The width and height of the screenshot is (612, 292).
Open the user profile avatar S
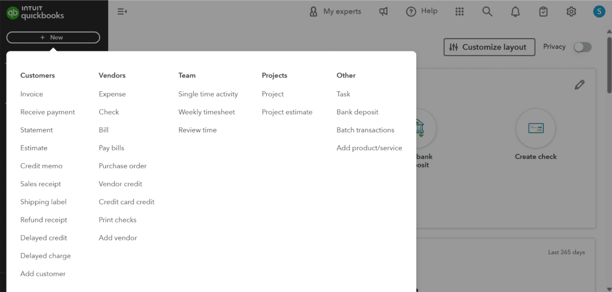[599, 11]
